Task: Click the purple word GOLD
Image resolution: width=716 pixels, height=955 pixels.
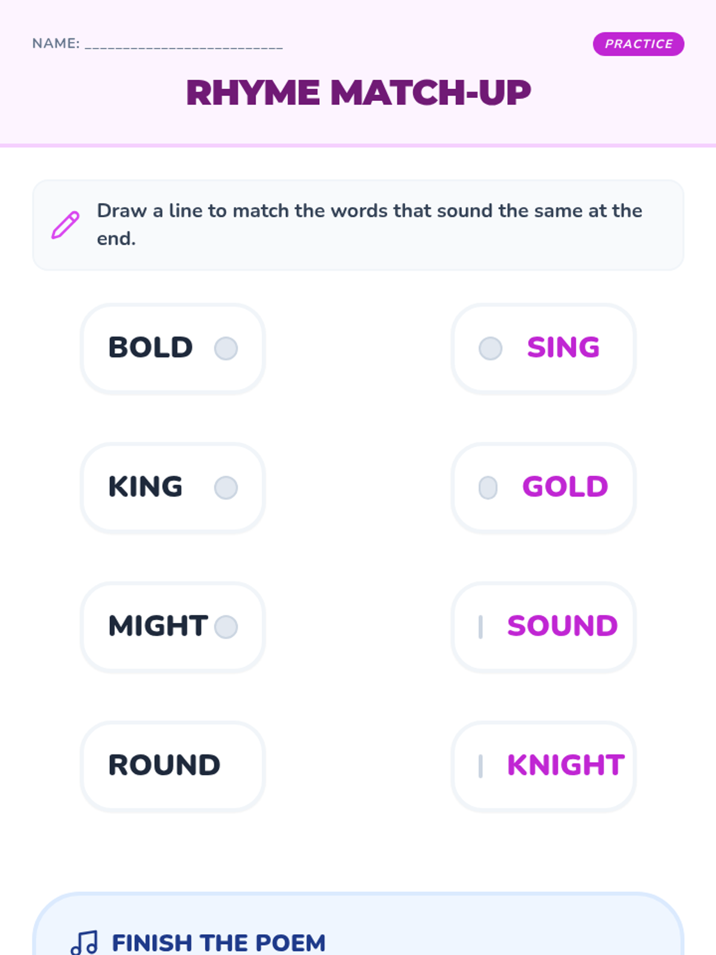Action: [x=565, y=487]
